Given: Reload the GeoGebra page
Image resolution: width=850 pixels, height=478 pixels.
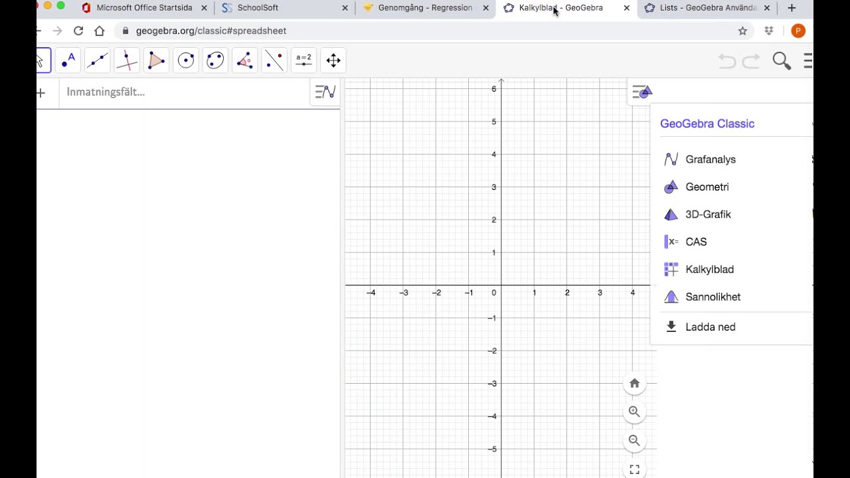Looking at the screenshot, I should (x=78, y=31).
